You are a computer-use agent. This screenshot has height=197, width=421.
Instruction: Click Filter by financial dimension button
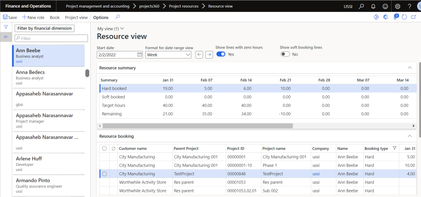(x=44, y=28)
